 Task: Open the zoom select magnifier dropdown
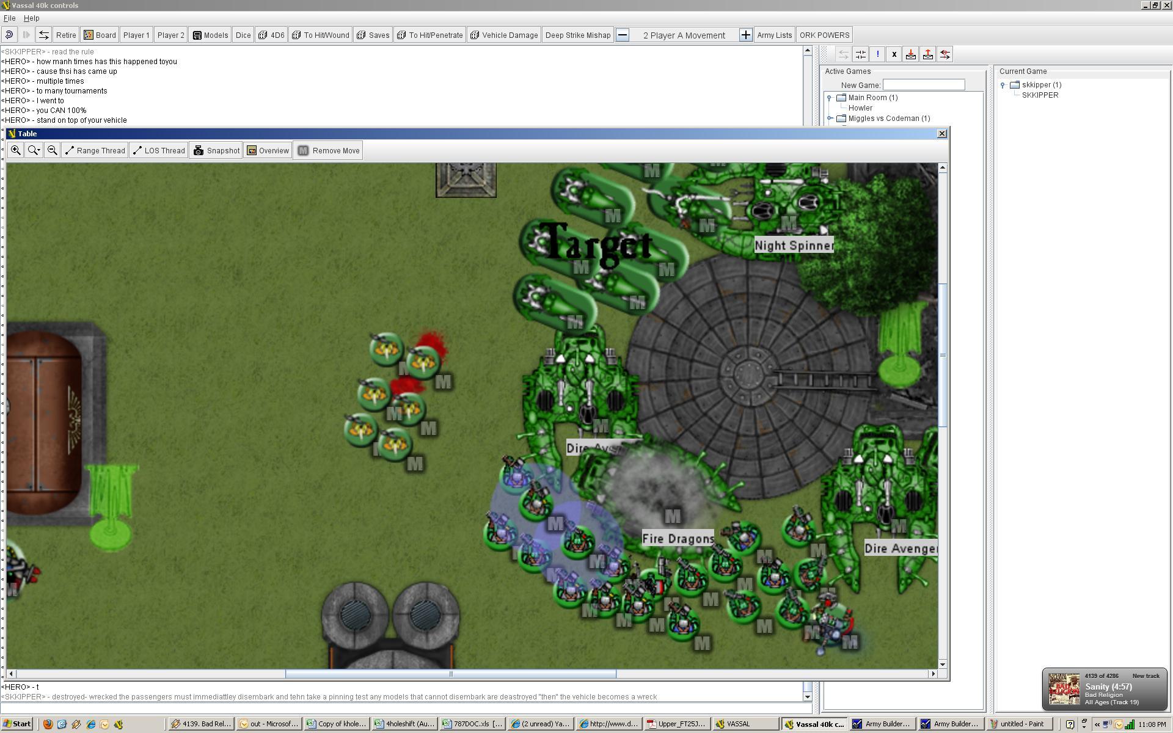(x=34, y=150)
